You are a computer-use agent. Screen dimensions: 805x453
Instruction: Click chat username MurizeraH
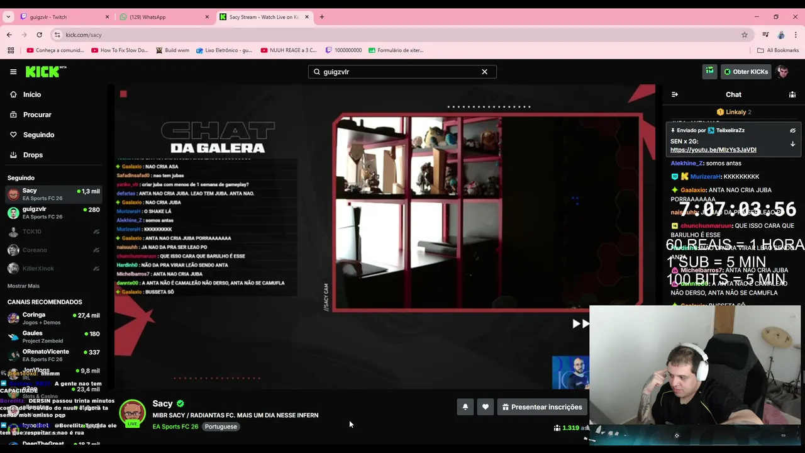705,177
